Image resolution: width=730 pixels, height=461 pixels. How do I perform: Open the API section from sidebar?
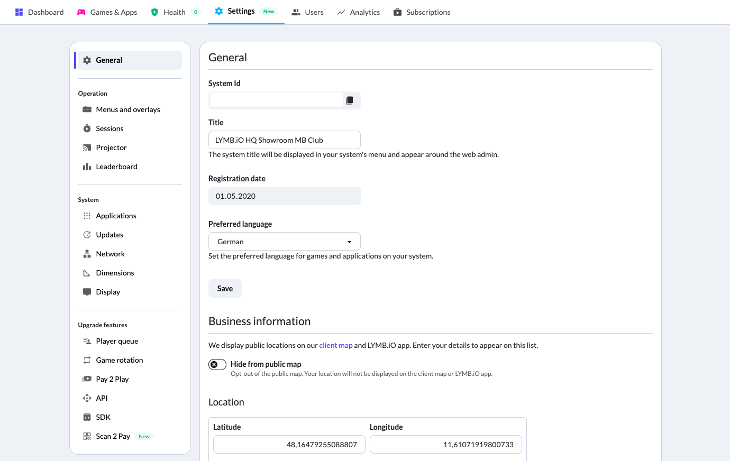click(x=102, y=398)
